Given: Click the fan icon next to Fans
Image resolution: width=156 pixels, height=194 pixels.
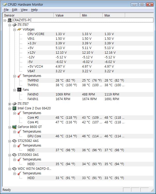Looking at the screenshot, I should (x=19, y=90).
